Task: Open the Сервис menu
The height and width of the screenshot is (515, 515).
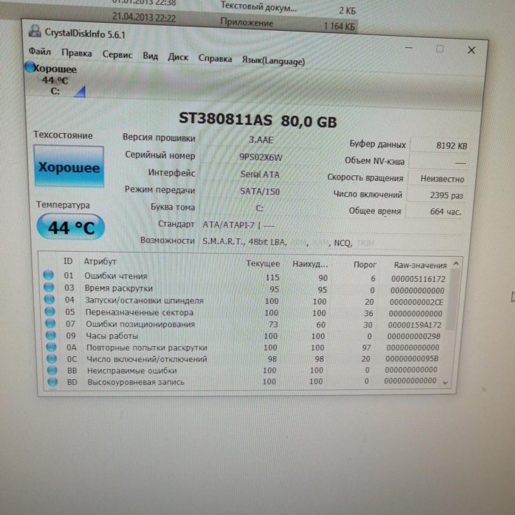Action: click(117, 54)
